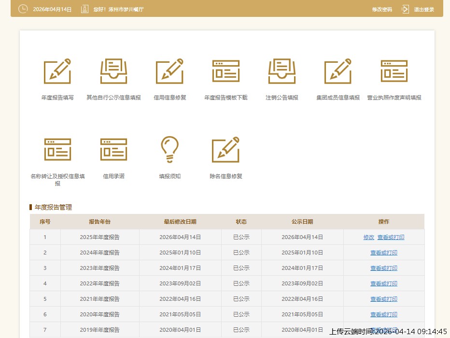Image resolution: width=450 pixels, height=338 pixels.
Task: Open 年度报告模板下载 icon
Action: (x=225, y=71)
